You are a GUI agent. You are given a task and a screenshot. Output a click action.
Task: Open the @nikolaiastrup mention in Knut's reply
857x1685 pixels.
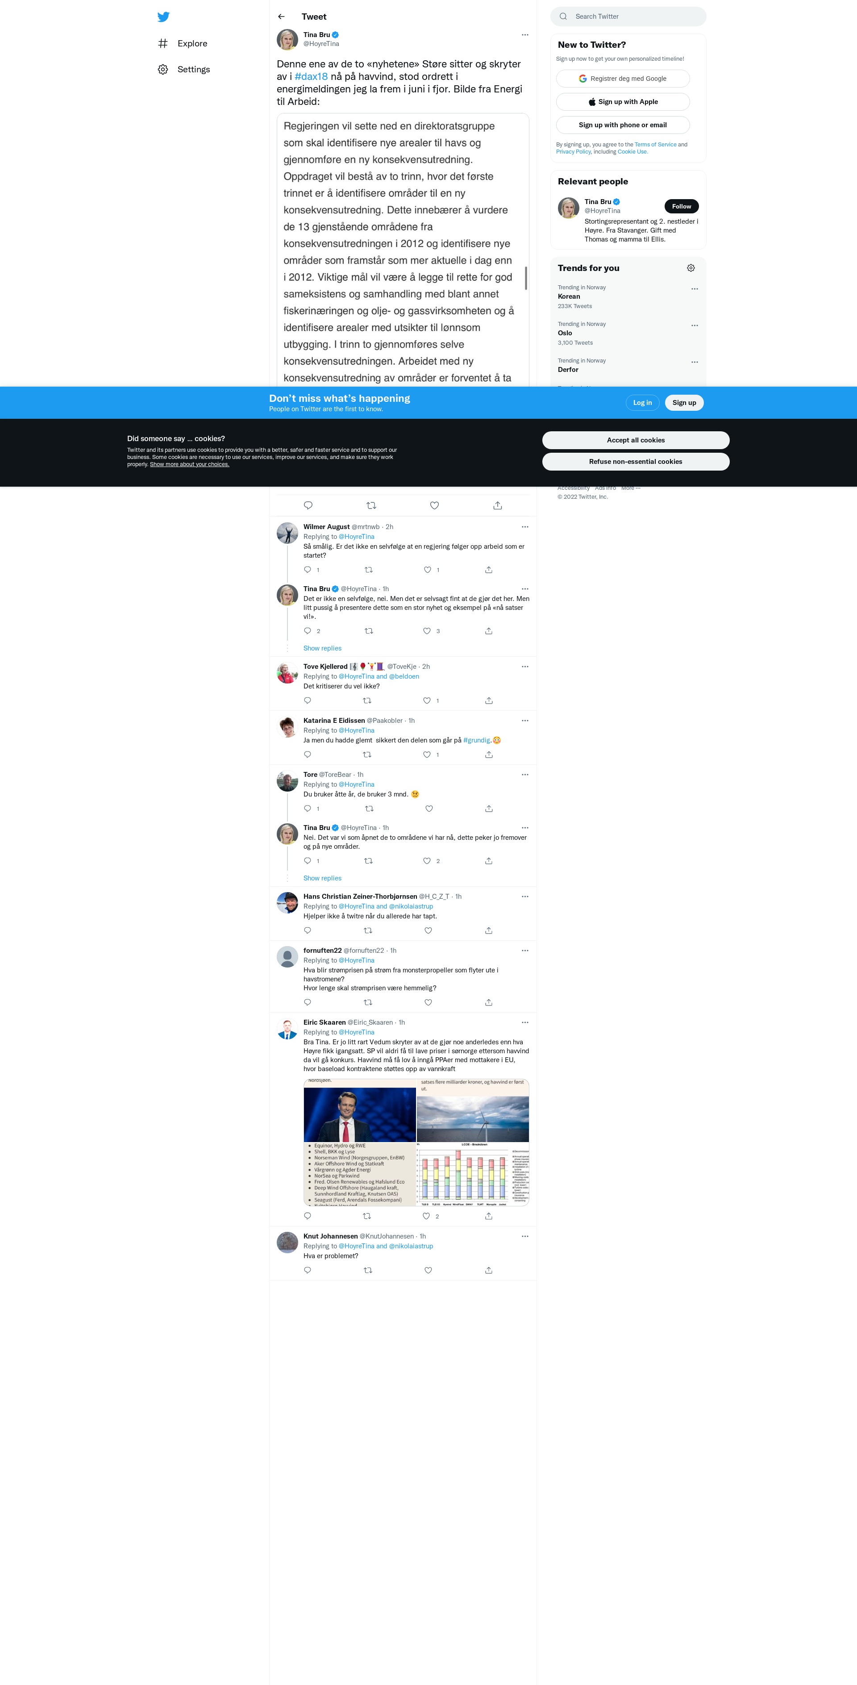tap(411, 1246)
